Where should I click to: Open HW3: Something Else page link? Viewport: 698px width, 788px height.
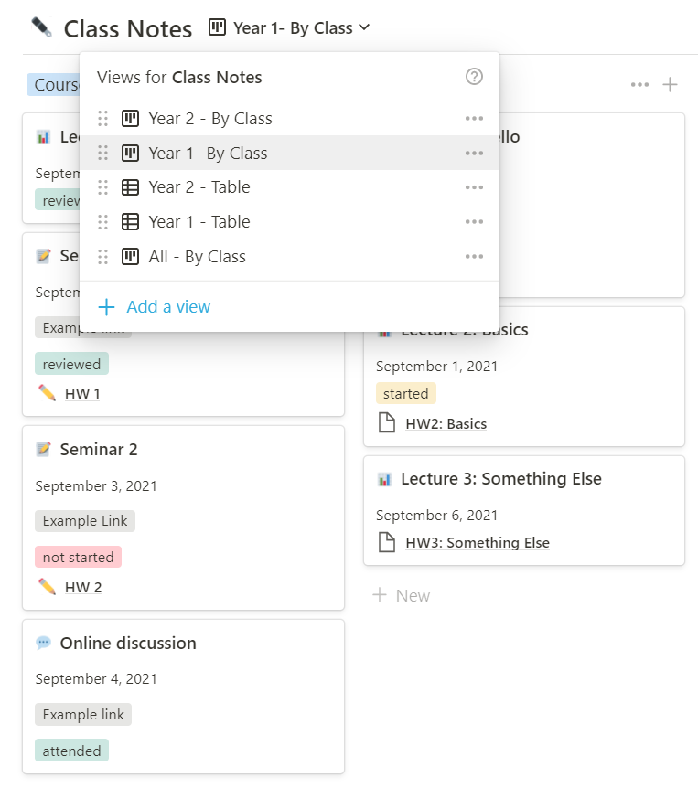point(477,543)
